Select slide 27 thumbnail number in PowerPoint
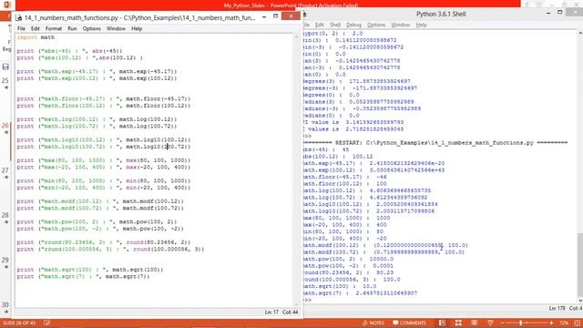583x328 pixels. (x=5, y=170)
